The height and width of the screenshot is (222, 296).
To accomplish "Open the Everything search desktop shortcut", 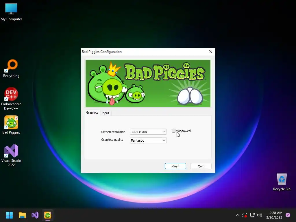I will [x=11, y=68].
